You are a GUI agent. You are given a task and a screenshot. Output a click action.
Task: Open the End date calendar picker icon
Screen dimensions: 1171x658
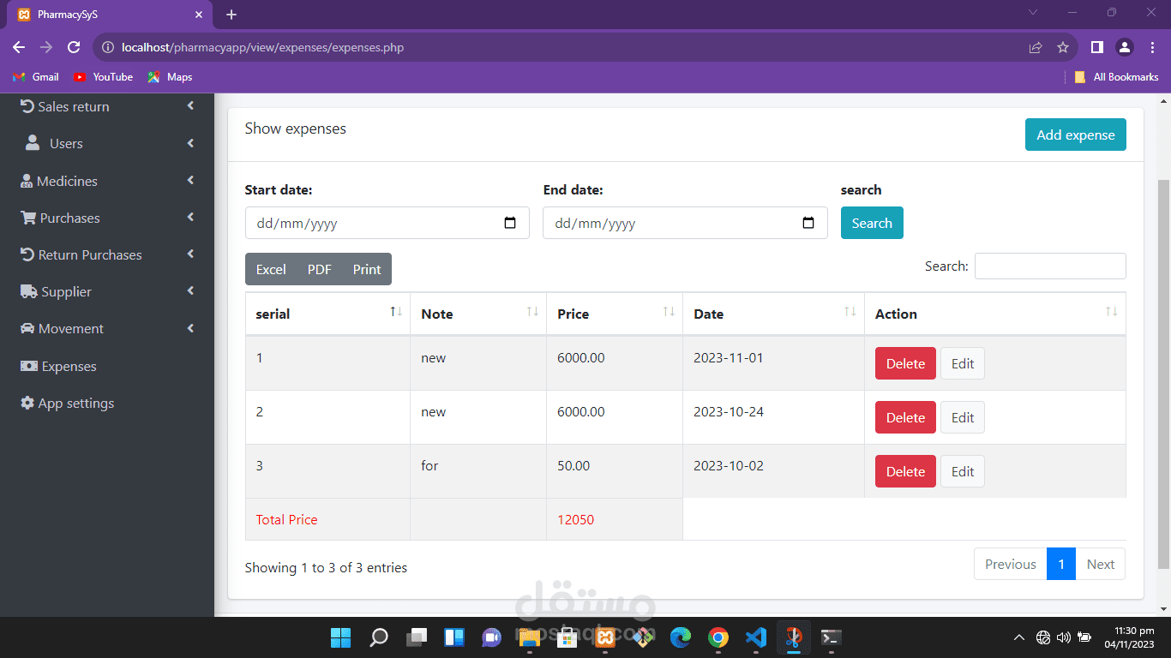808,223
